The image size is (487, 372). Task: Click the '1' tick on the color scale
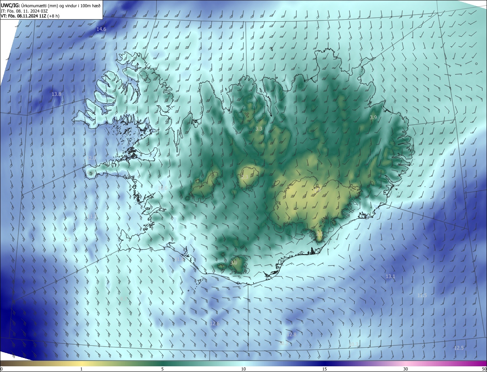tap(81, 369)
